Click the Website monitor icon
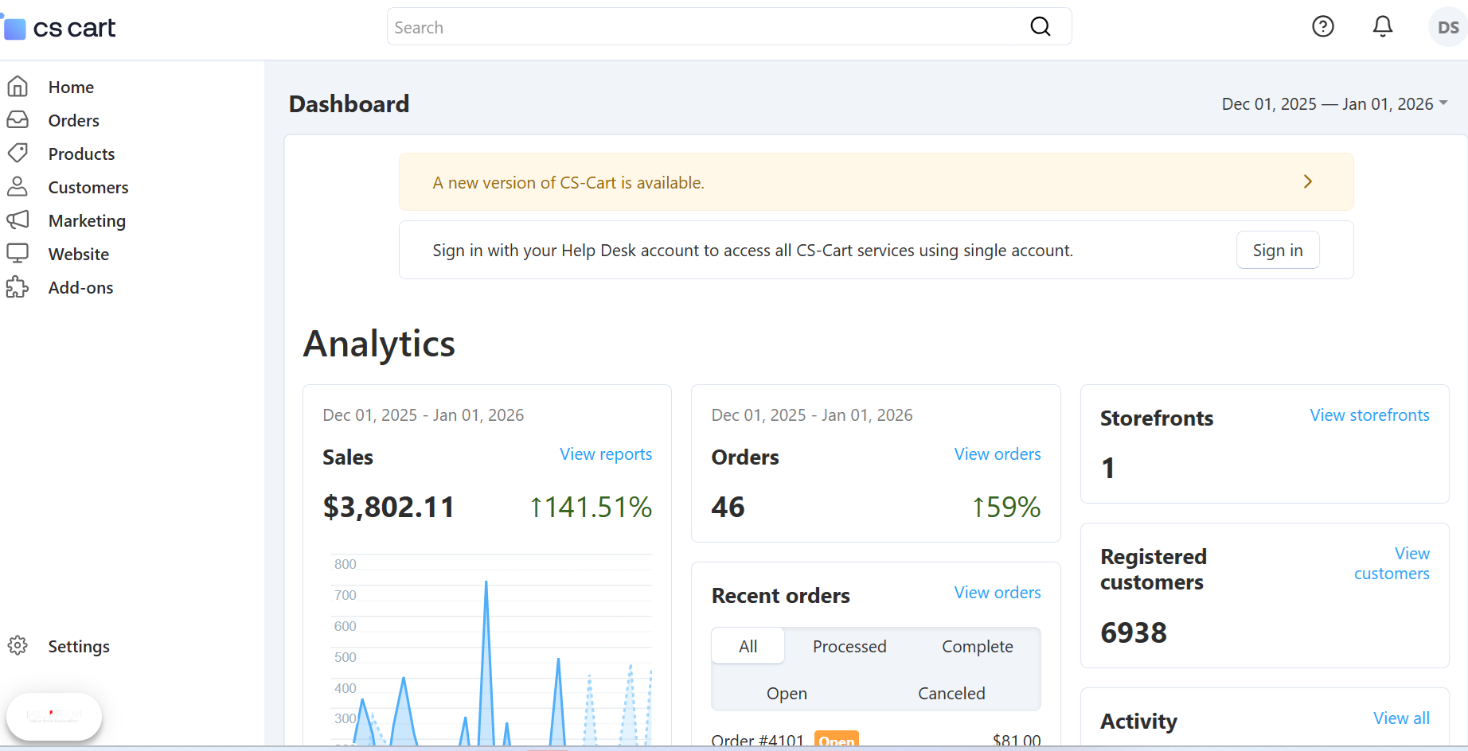Image resolution: width=1468 pixels, height=751 pixels. coord(18,254)
